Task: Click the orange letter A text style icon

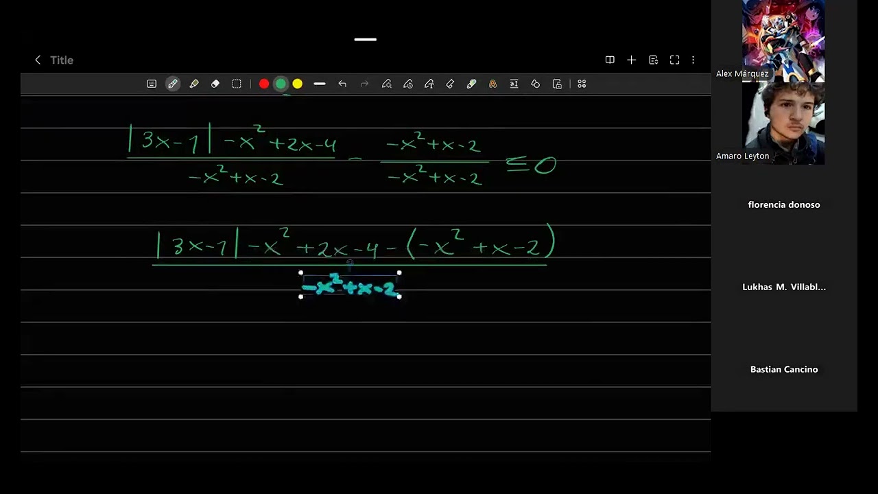Action: (x=493, y=84)
